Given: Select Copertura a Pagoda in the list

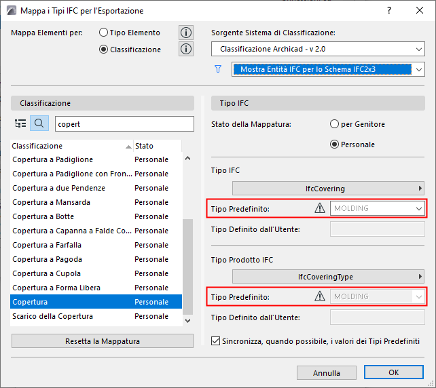Looking at the screenshot, I should click(x=48, y=259).
